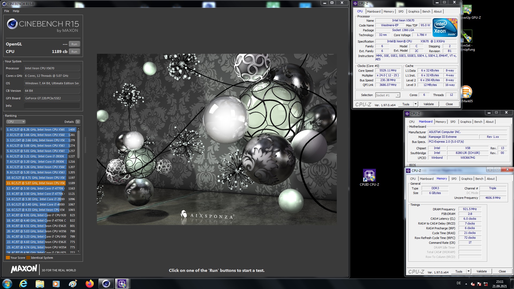
Task: Run the CPU benchmark
Action: pyautogui.click(x=74, y=52)
